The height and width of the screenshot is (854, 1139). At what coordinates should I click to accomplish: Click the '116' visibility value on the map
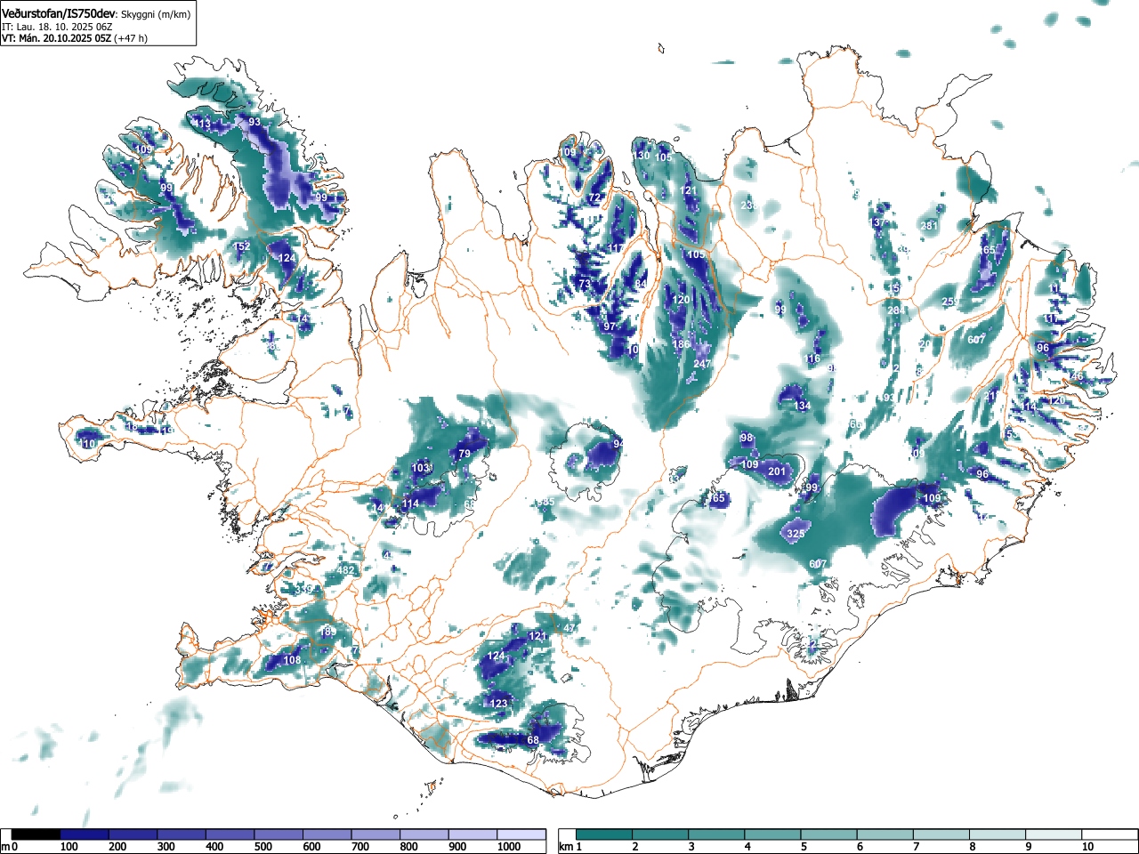pyautogui.click(x=812, y=359)
